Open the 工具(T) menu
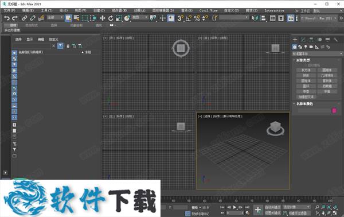Image resolution: width=344 pixels, height=217 pixels. pos(46,10)
